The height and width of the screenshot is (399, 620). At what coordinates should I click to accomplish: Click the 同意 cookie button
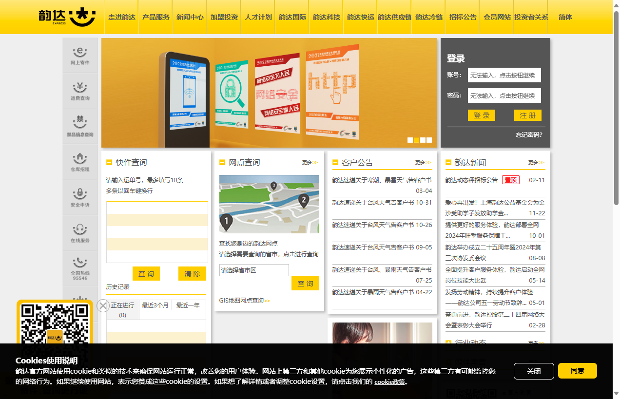click(x=577, y=371)
